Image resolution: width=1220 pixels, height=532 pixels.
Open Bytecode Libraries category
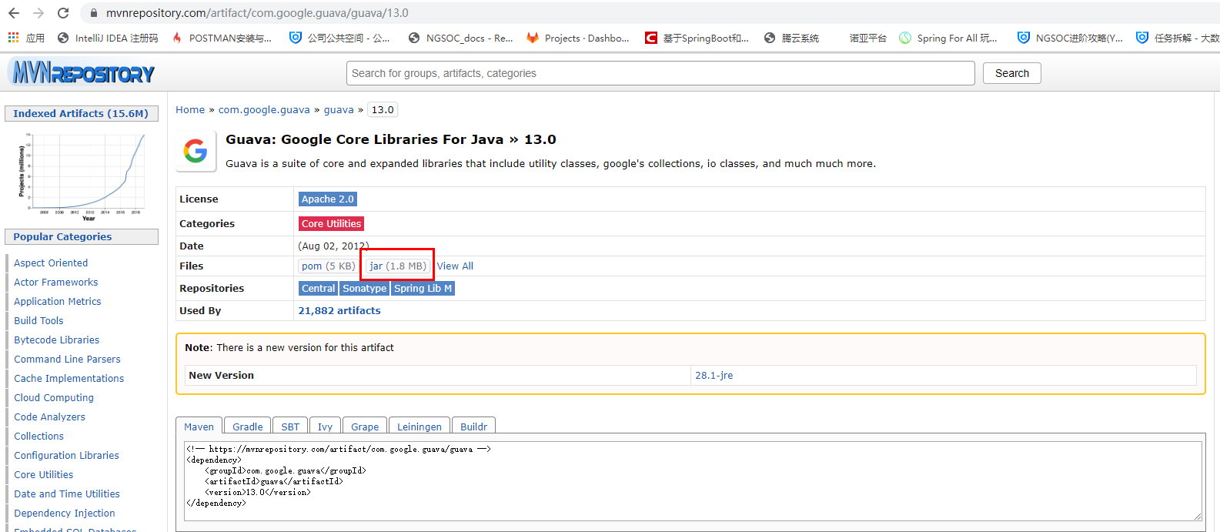57,340
